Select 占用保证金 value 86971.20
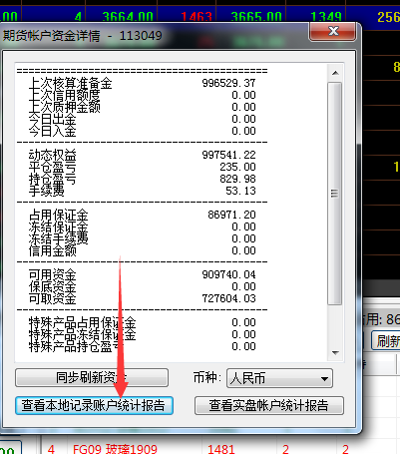Viewport: 400px width, 454px height. [231, 215]
